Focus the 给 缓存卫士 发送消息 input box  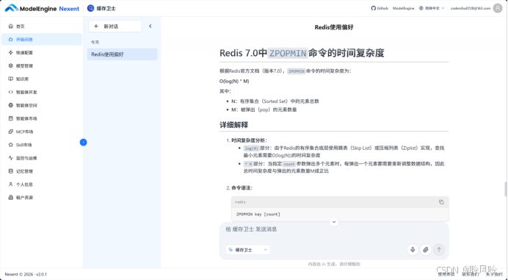tap(334, 229)
